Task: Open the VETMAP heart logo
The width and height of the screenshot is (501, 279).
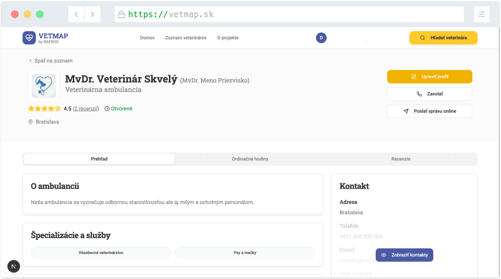Action: [x=29, y=38]
